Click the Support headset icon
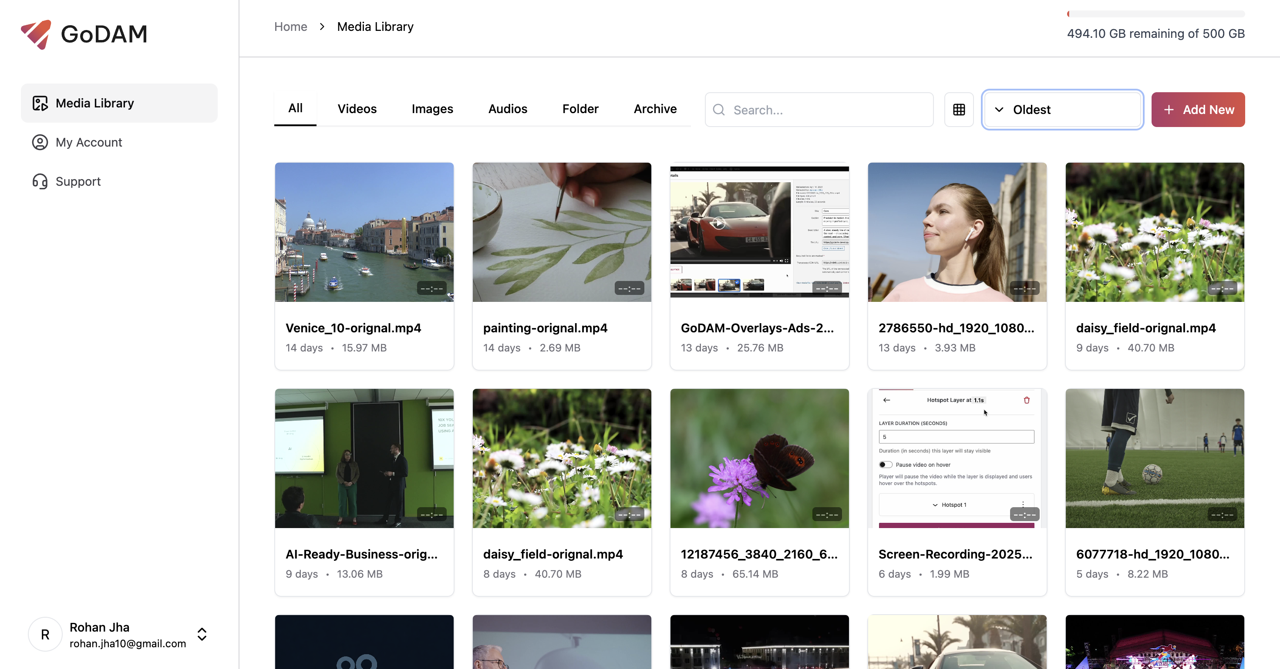Screen dimensions: 1280x669 point(40,182)
